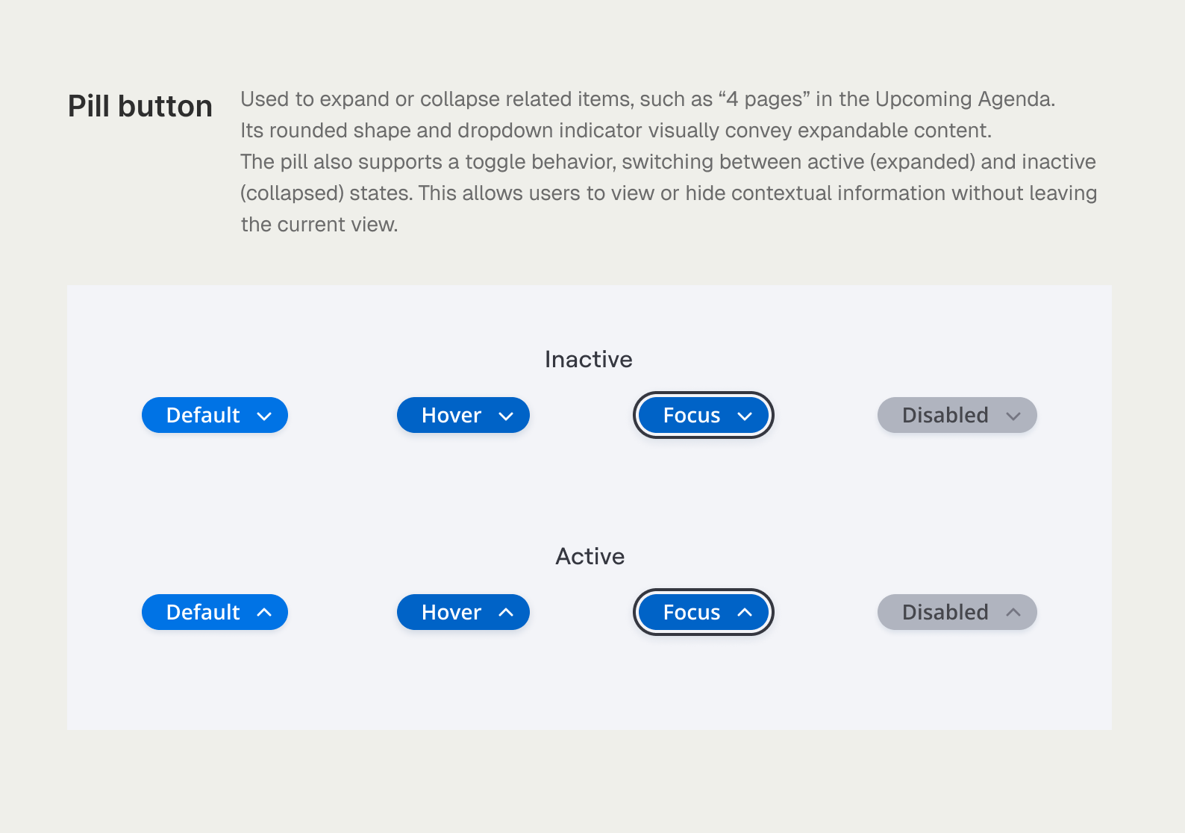Click the chevron-down icon on inactive Focus pill
The width and height of the screenshot is (1185, 833).
coord(745,416)
